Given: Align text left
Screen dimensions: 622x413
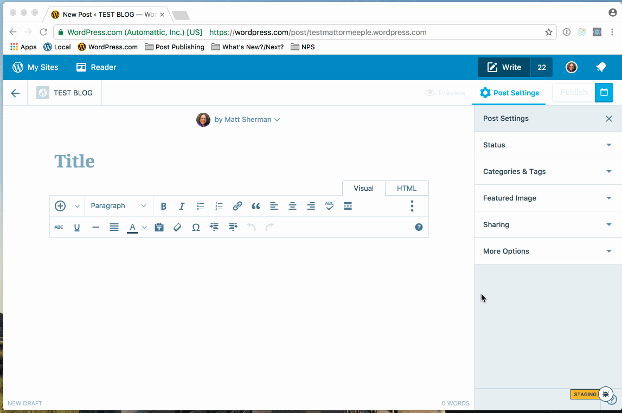Looking at the screenshot, I should click(x=274, y=206).
